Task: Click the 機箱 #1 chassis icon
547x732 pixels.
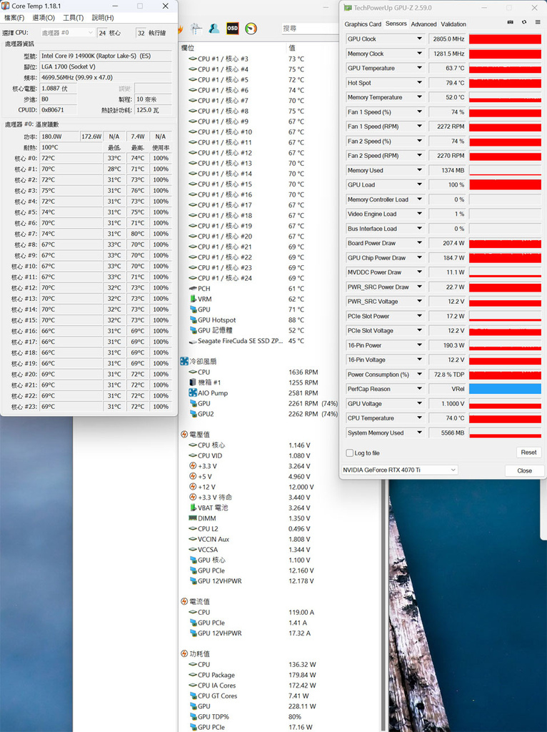Action: coord(193,382)
